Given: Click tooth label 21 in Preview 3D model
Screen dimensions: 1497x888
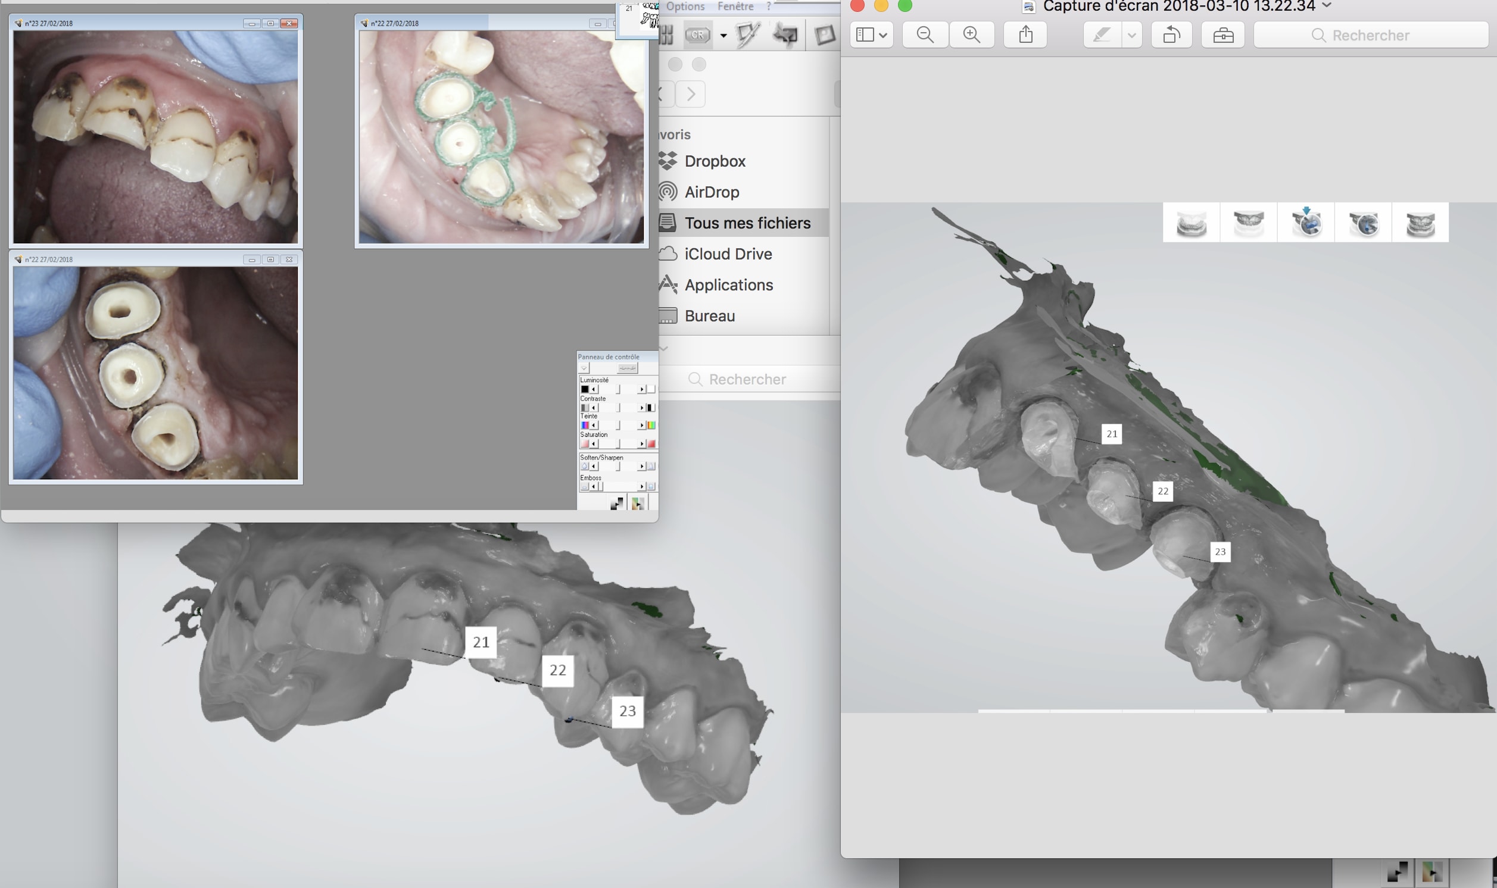Looking at the screenshot, I should click(x=1112, y=434).
